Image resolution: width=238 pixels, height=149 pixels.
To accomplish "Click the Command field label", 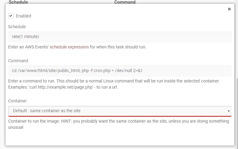I will (18, 61).
